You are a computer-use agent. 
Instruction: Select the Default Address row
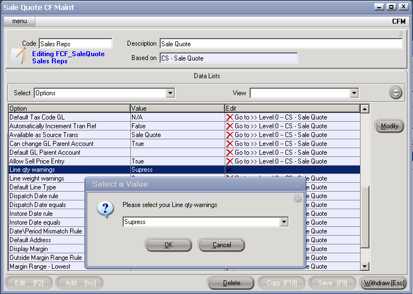coord(46,240)
